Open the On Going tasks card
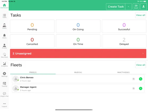 pyautogui.click(x=78, y=26)
